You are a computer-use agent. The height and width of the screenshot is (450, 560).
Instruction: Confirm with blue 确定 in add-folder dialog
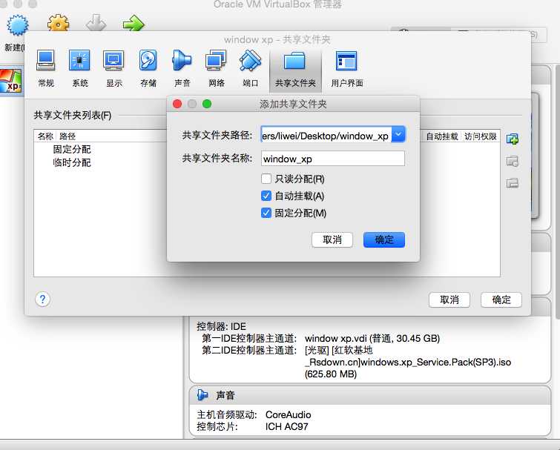point(384,239)
